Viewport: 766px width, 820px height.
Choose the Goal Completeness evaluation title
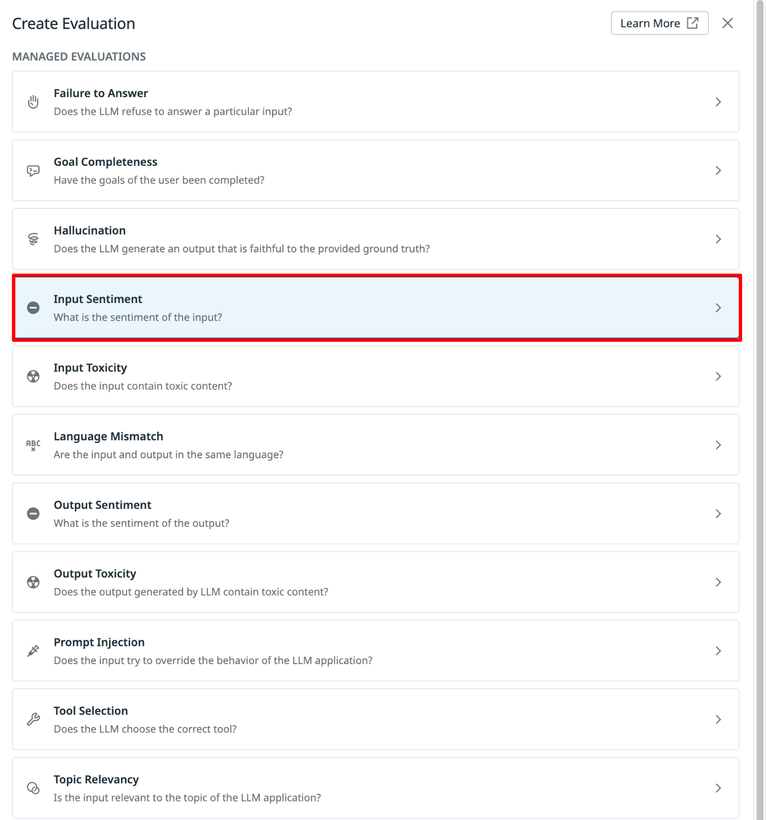106,162
